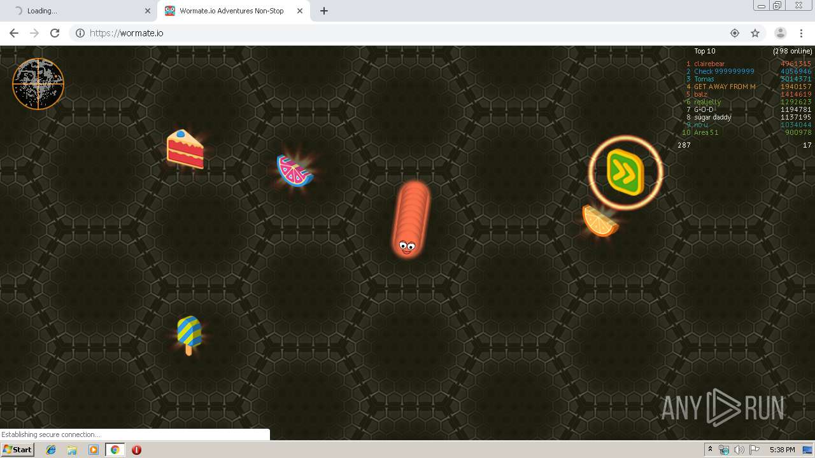Click the circular minimap radar
This screenshot has height=458, width=815.
[x=38, y=84]
